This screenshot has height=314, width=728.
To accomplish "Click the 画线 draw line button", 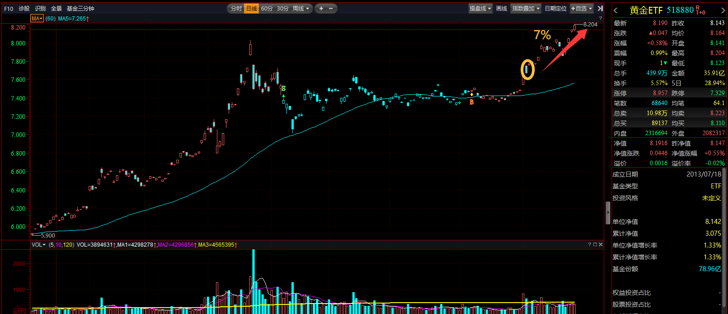I will pos(502,9).
